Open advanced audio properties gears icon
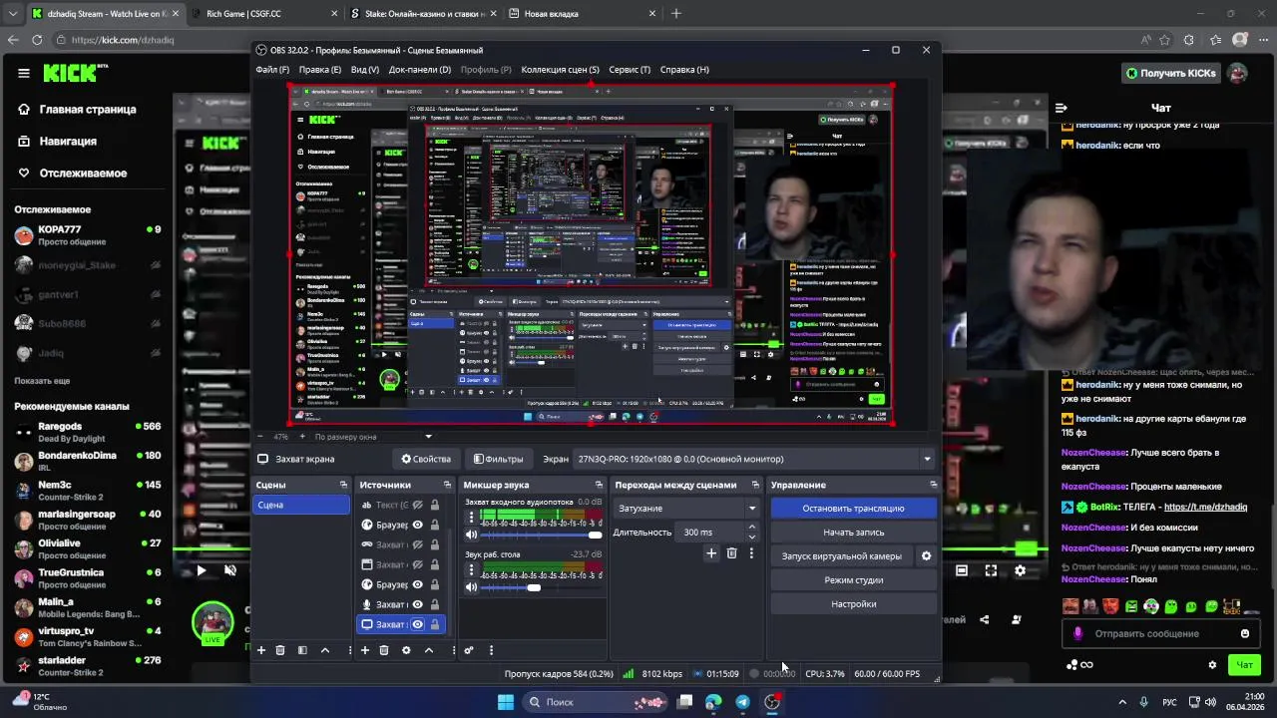 pos(469,650)
